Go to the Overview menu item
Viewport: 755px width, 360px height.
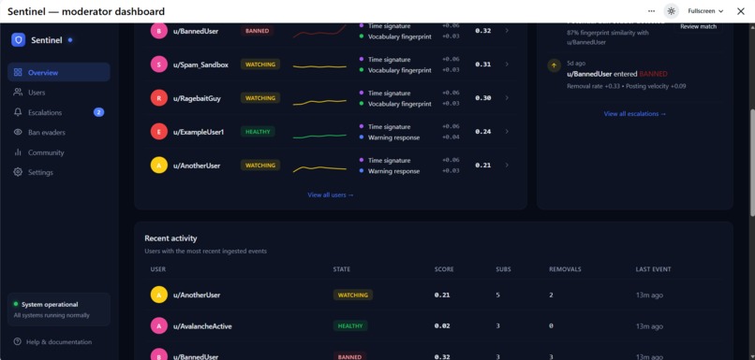59,73
